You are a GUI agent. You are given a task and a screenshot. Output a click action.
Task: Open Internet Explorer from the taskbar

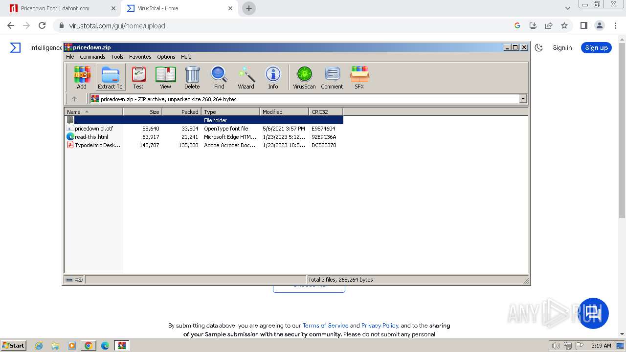pos(39,346)
